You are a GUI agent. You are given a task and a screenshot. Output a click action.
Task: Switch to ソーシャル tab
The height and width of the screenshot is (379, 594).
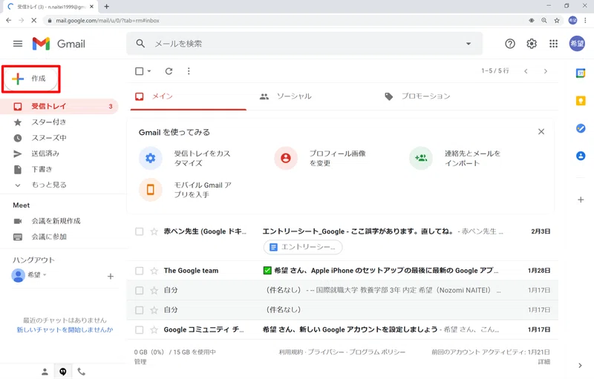tap(286, 96)
